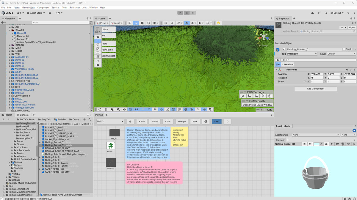Screen dimensions: 357x200
Task: Click the PWB grid snap settings icon
Action: (x=256, y=96)
